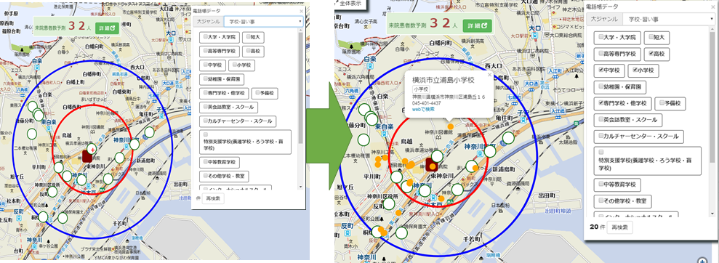The height and width of the screenshot is (263, 719).
Task: Select the 大ジャンル tab in right panel
Action: tap(604, 19)
